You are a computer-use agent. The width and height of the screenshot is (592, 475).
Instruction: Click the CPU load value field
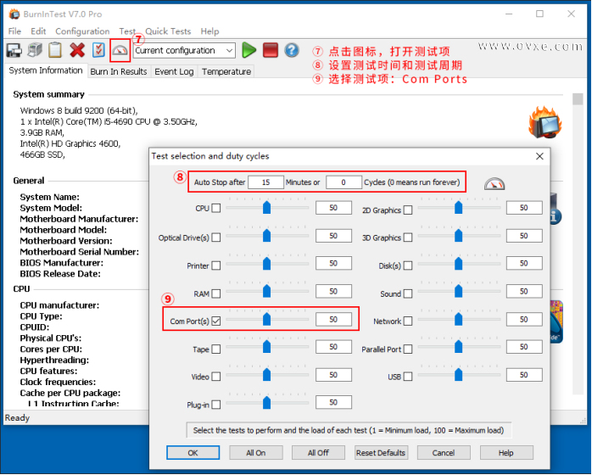[333, 208]
